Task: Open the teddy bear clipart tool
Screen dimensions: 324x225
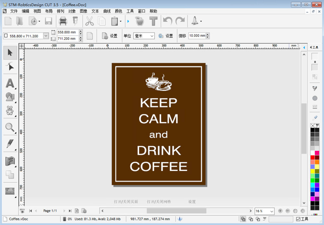Action: tap(10, 111)
